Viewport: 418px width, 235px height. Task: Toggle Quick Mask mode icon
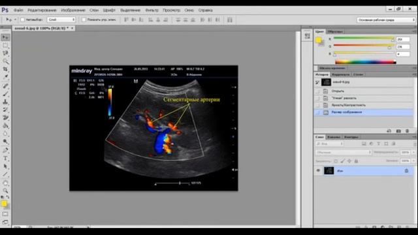tap(5, 214)
